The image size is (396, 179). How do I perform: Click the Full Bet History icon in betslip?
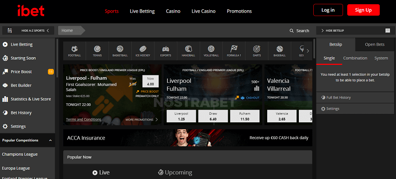coord(323,98)
